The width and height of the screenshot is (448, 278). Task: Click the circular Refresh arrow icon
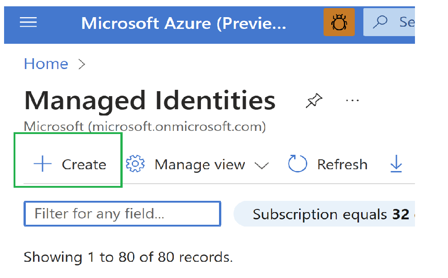point(297,164)
